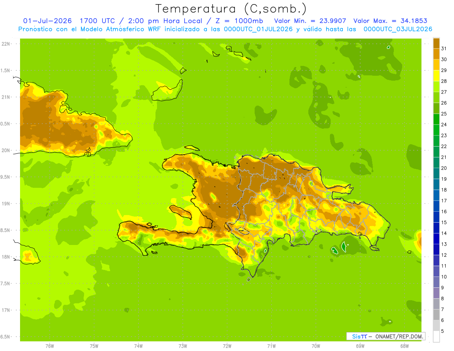Viewport: 454px width, 351px height.
Task: Pick the orange swatch between 29 and 30
Action: (x=436, y=65)
